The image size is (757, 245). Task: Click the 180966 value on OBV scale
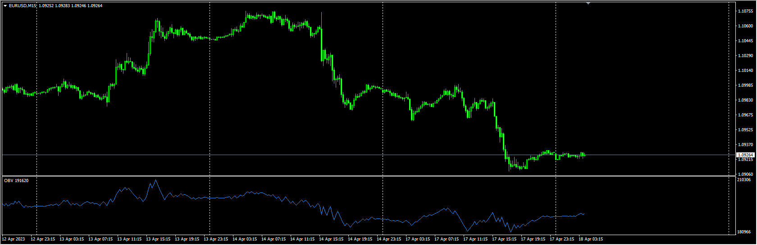pos(743,232)
